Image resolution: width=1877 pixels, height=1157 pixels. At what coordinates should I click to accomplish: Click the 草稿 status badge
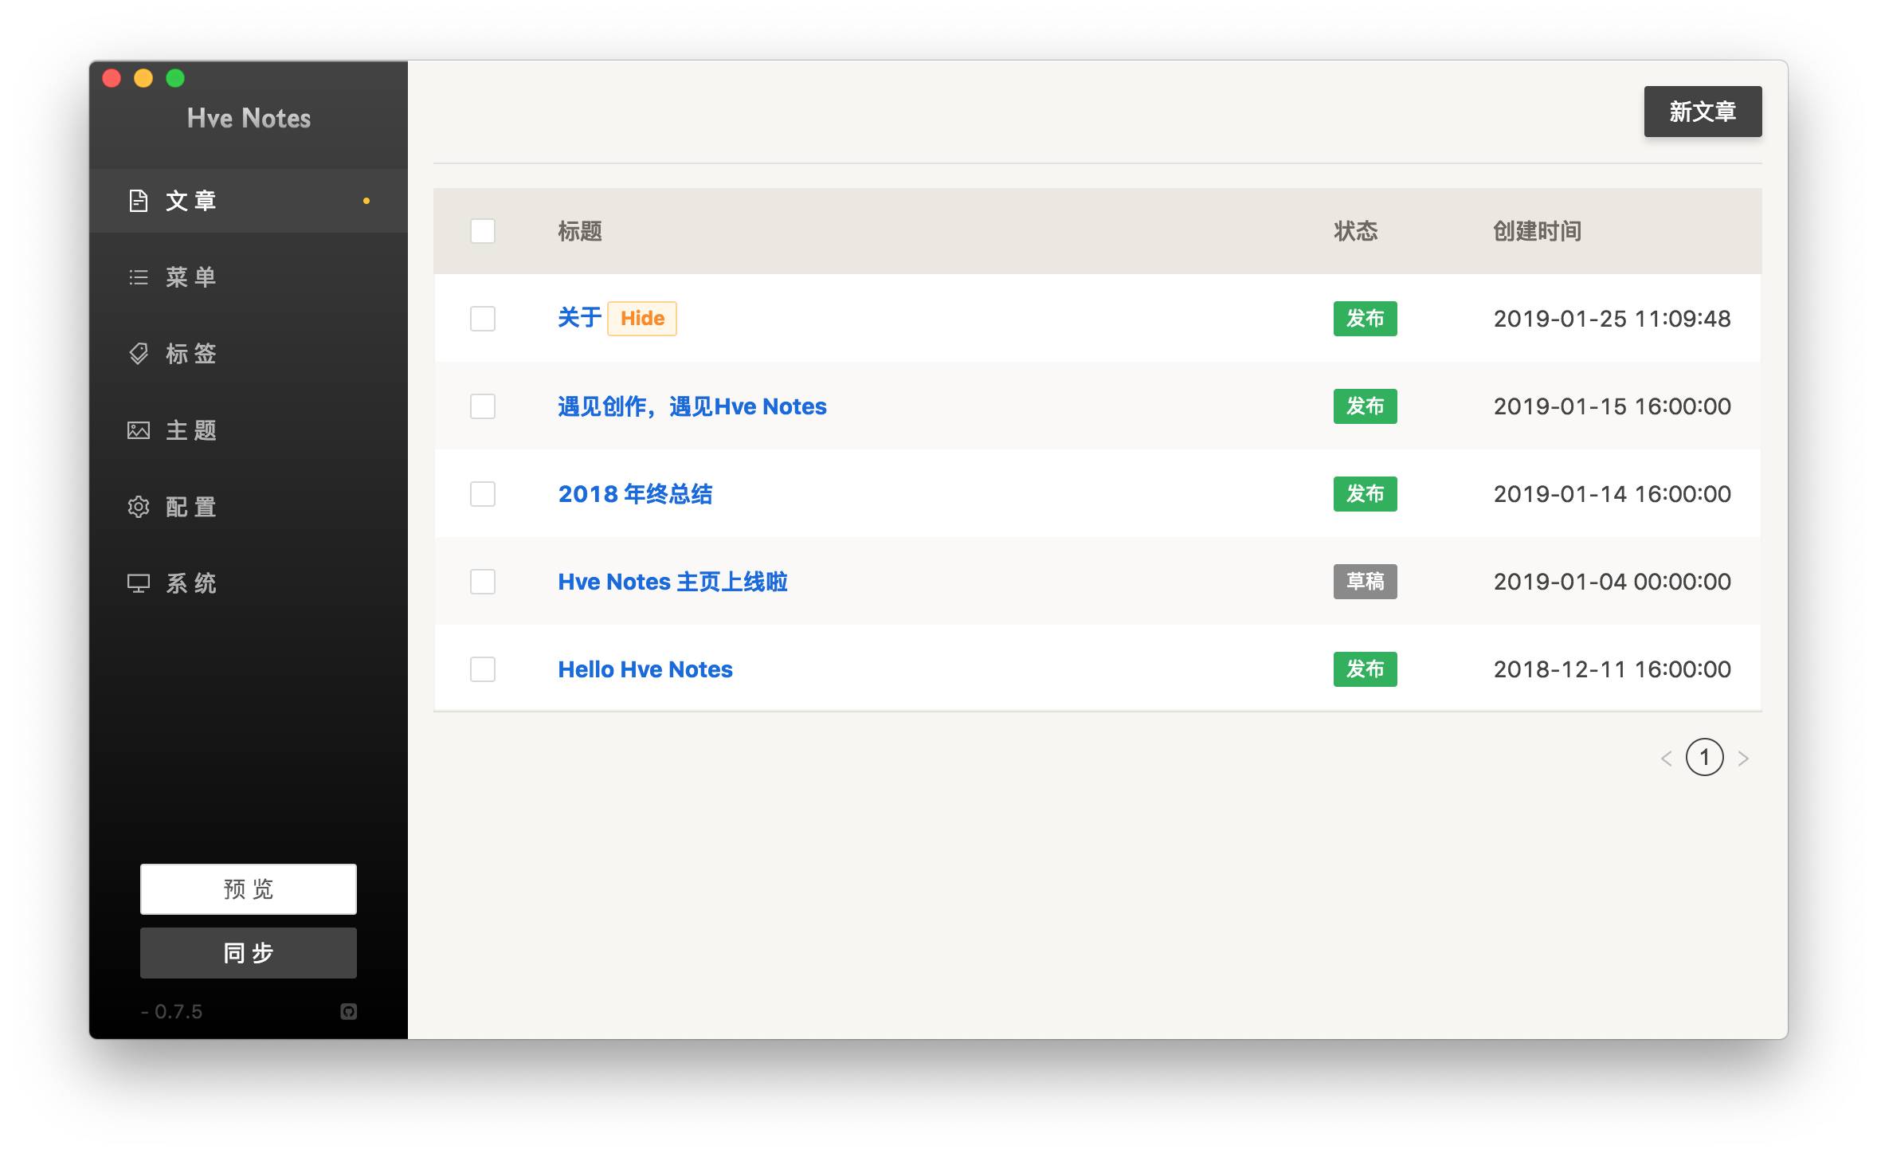[x=1365, y=582]
